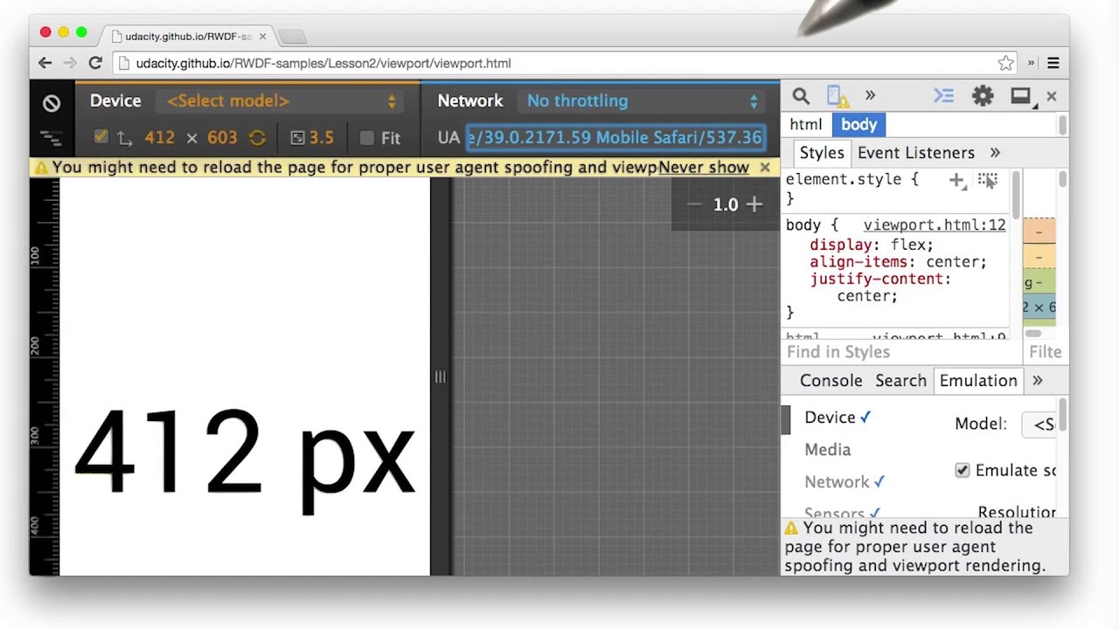This screenshot has width=1119, height=629.
Task: Click the align-items: center declaration
Action: pos(898,262)
